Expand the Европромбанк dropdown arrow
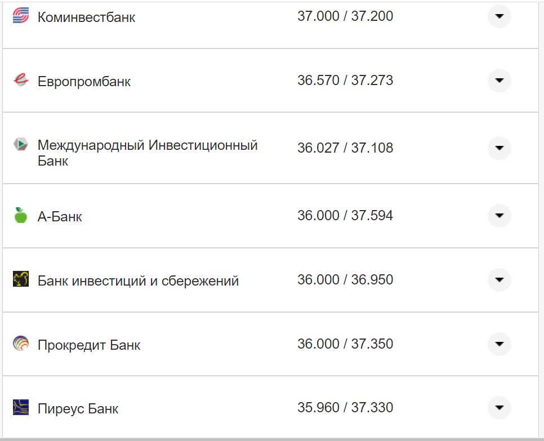Image resolution: width=544 pixels, height=441 pixels. point(499,81)
